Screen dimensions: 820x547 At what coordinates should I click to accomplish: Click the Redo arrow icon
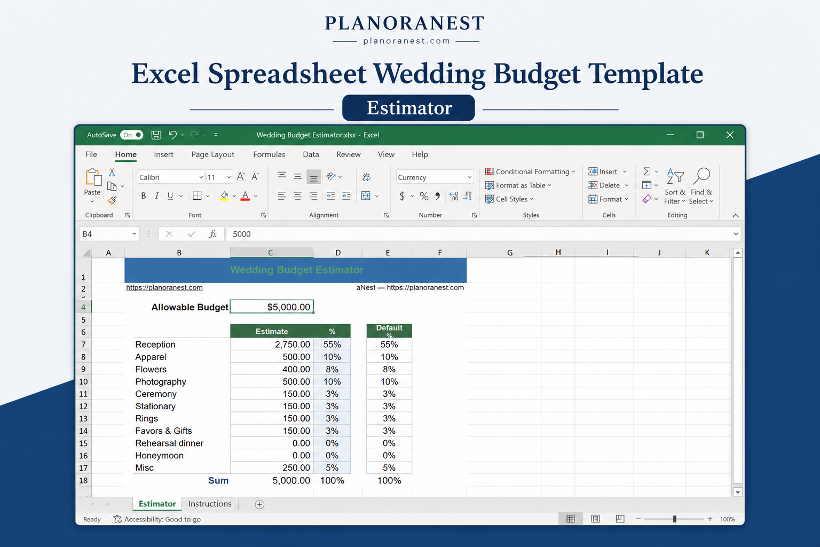point(195,135)
